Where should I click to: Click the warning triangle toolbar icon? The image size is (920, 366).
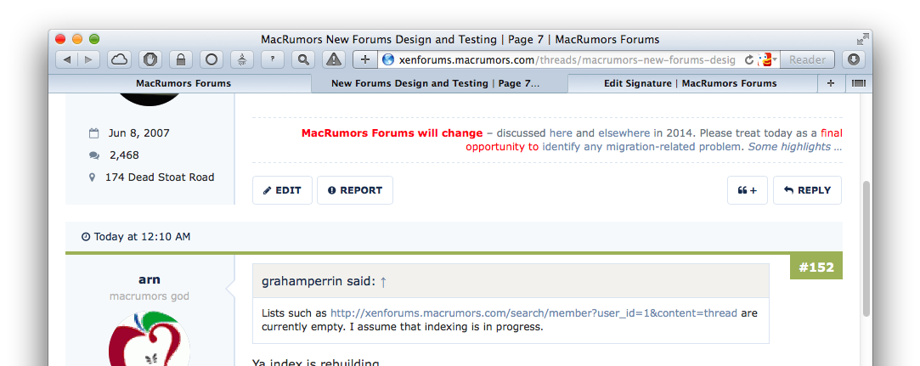[x=333, y=59]
